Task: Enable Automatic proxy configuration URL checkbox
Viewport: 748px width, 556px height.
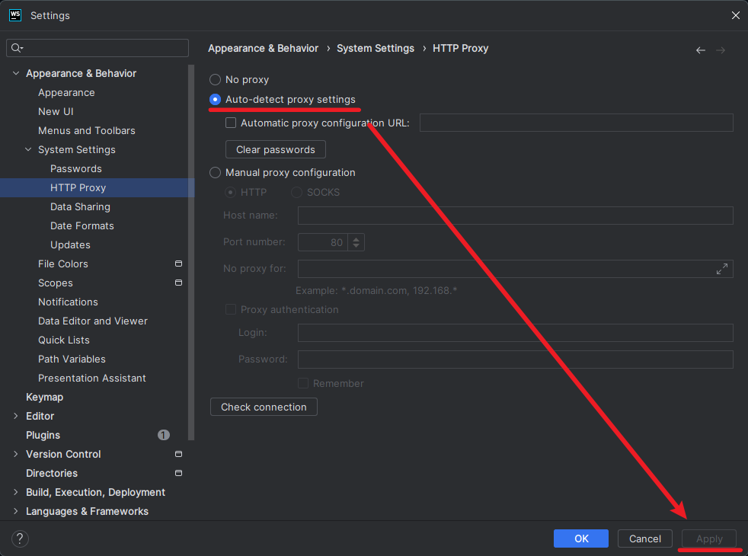Action: click(231, 123)
